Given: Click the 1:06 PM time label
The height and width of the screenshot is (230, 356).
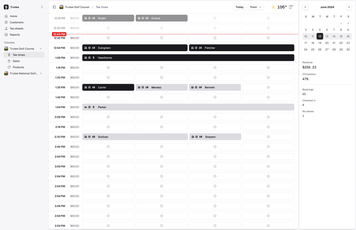Looking at the screenshot, I should click(x=60, y=58).
